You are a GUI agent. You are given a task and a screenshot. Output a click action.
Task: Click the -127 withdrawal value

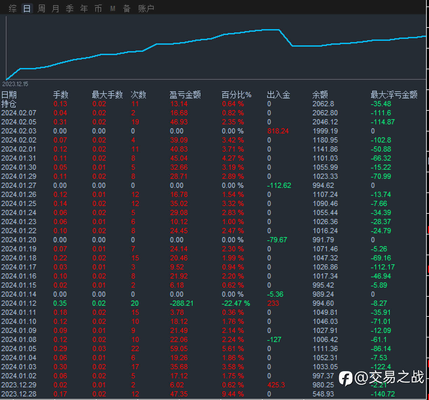point(274,339)
